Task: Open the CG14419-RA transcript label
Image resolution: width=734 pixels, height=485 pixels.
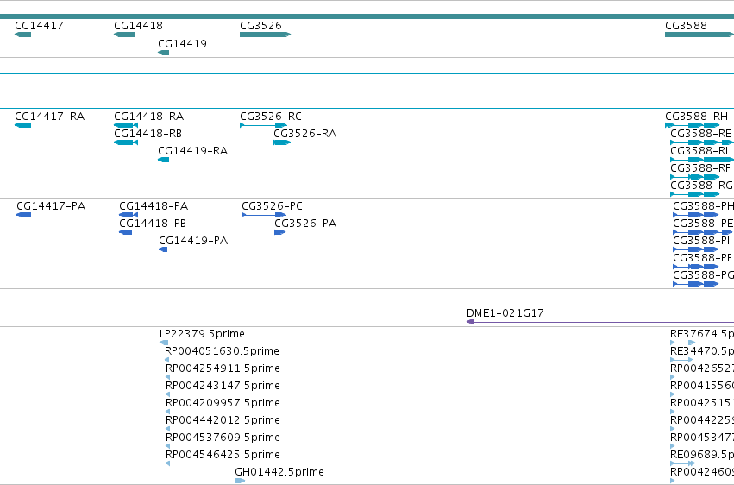Action: click(x=193, y=151)
